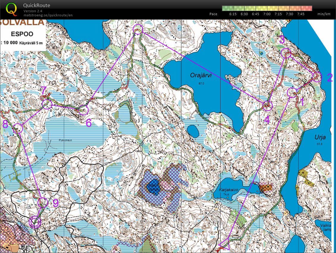Click the control circle numbered 8
Viewport: 336px width, 253px height.
click(18, 128)
